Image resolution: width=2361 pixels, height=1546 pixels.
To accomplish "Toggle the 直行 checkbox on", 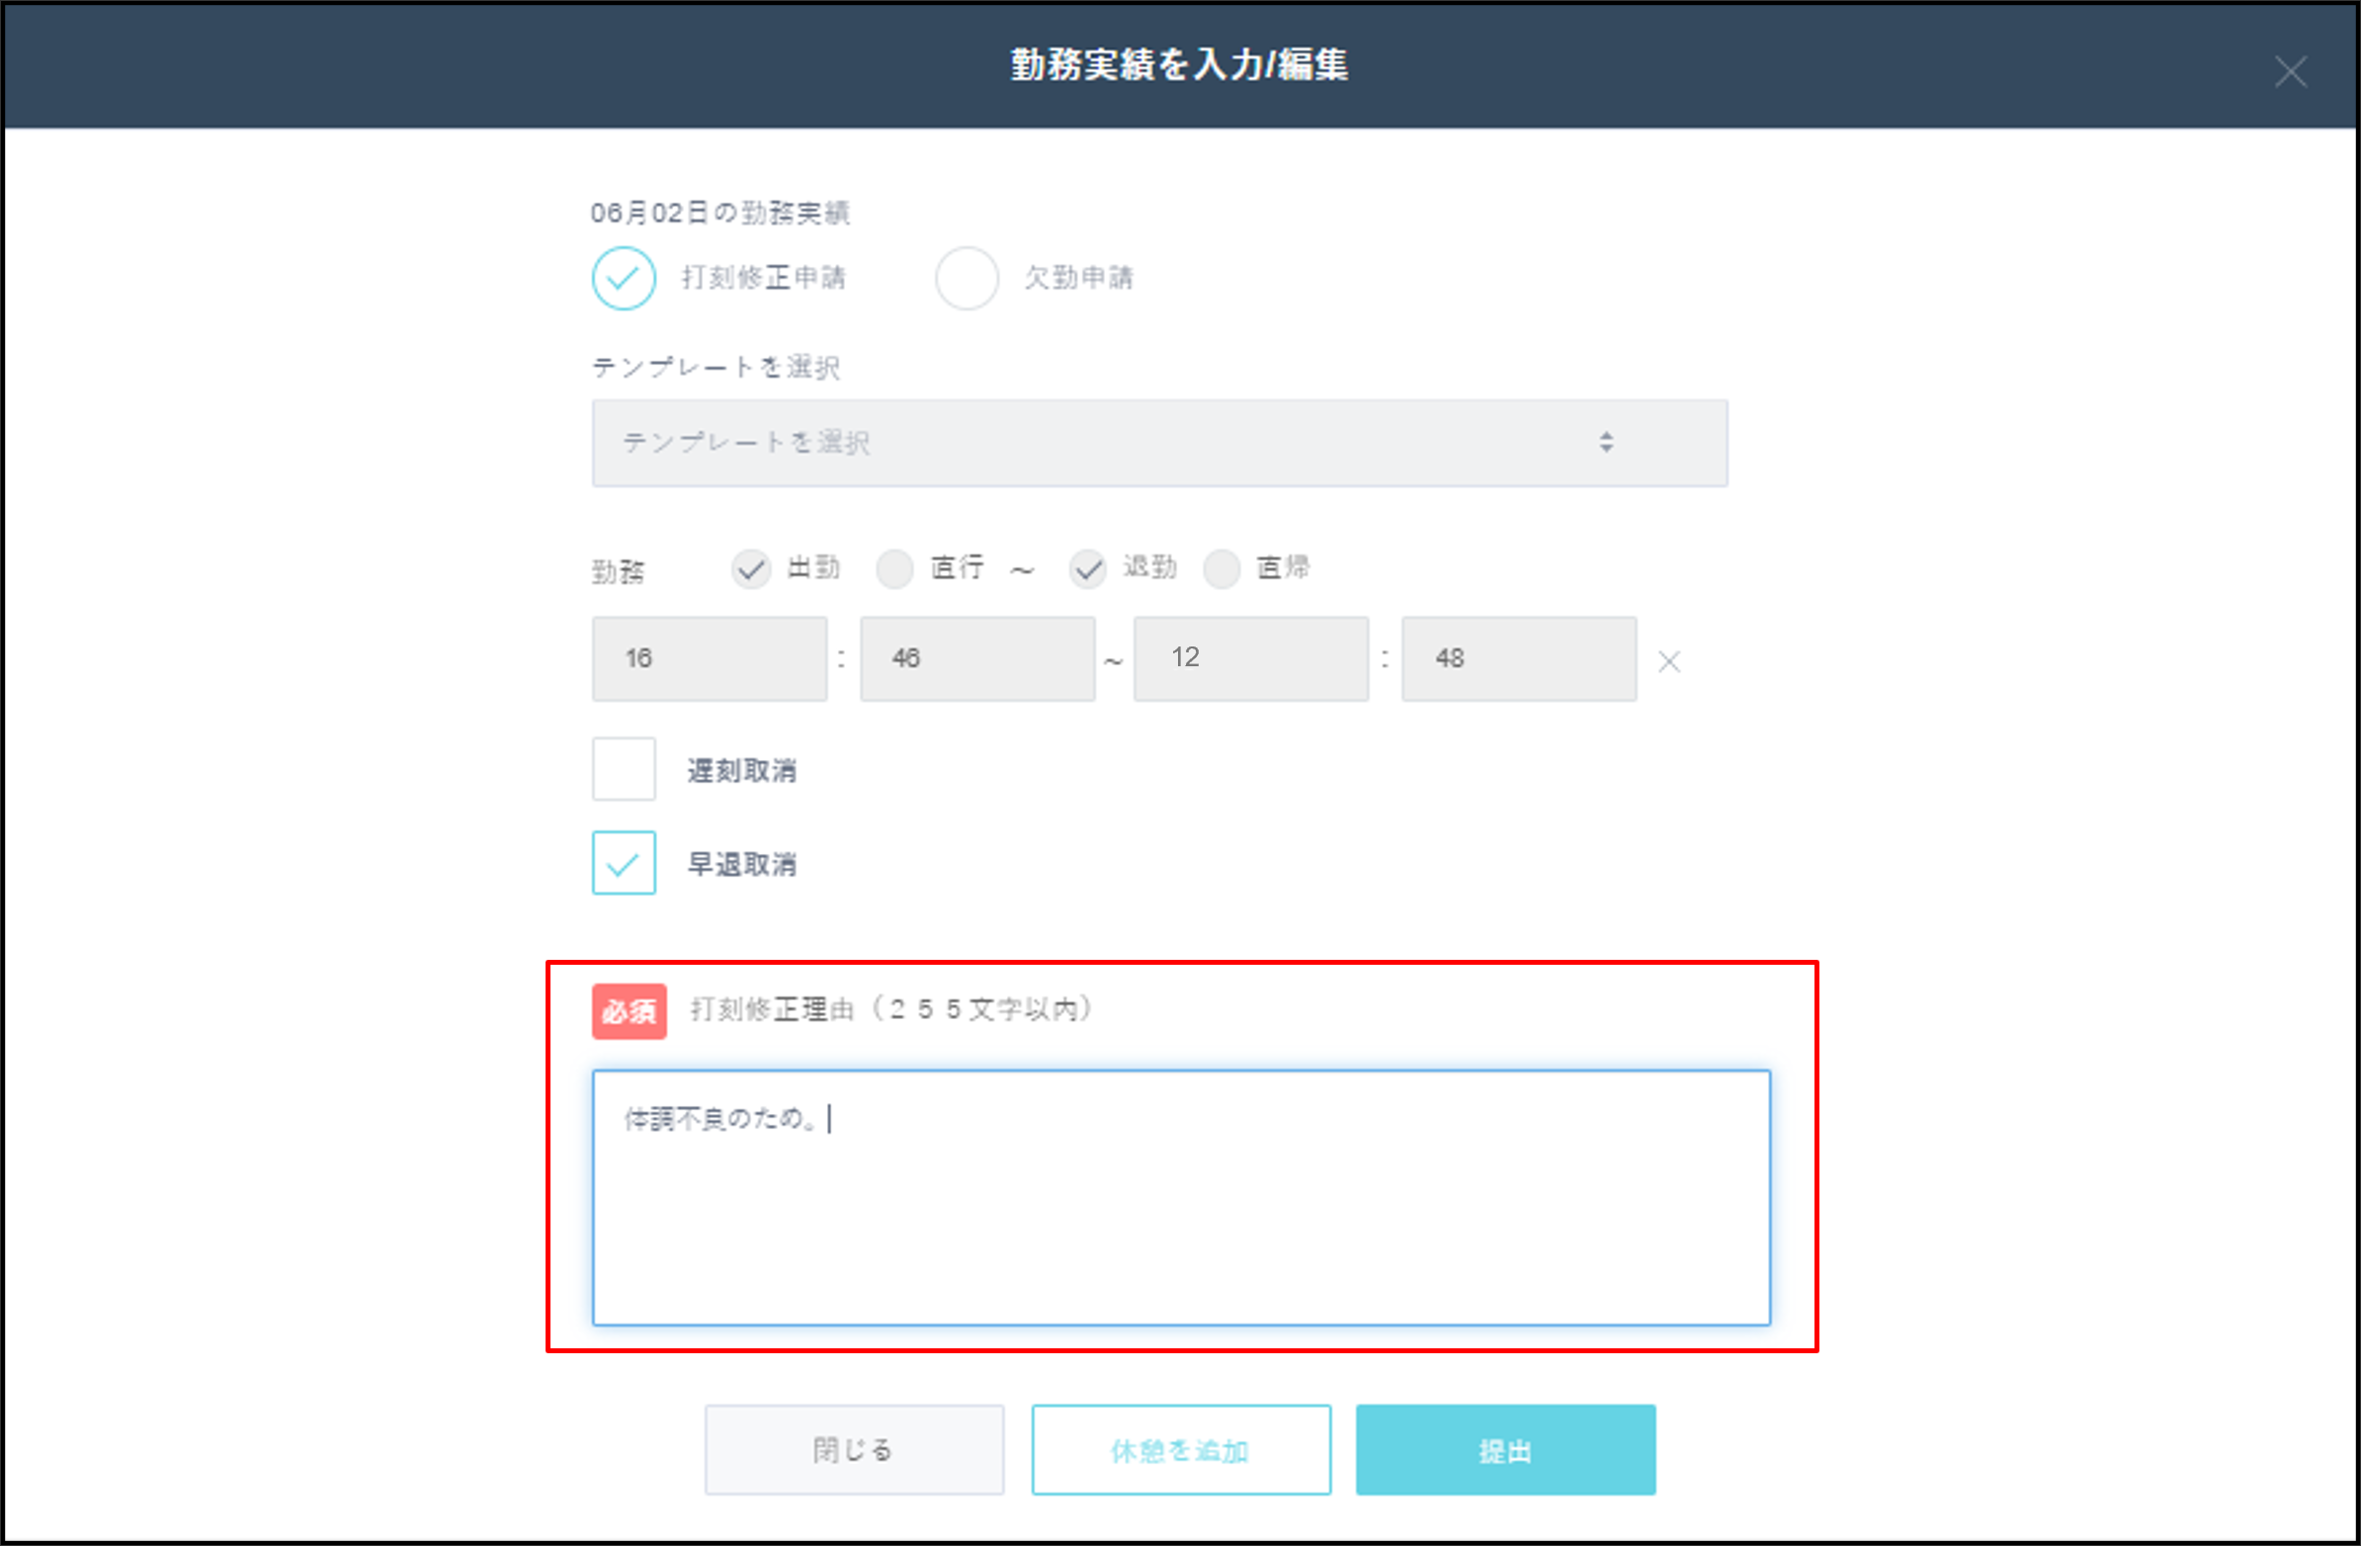I will point(895,568).
